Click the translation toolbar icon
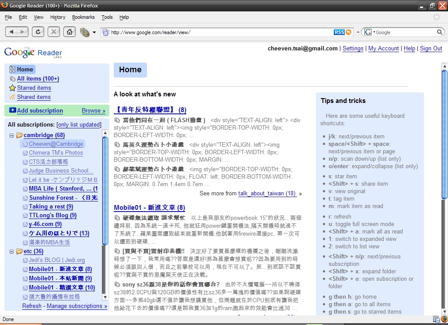The image size is (448, 325). coord(84,32)
